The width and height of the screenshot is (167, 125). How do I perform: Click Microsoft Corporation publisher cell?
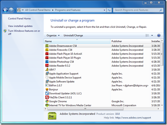(x=124, y=105)
